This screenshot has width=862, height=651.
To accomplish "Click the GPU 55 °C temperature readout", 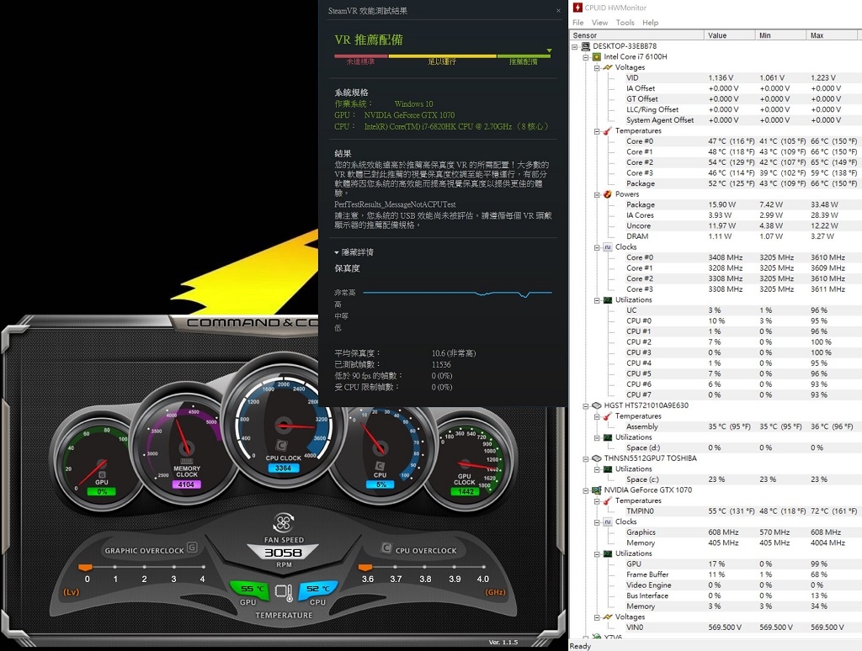I will pyautogui.click(x=249, y=589).
